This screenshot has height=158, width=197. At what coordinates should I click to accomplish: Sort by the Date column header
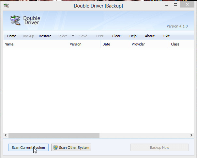point(115,44)
